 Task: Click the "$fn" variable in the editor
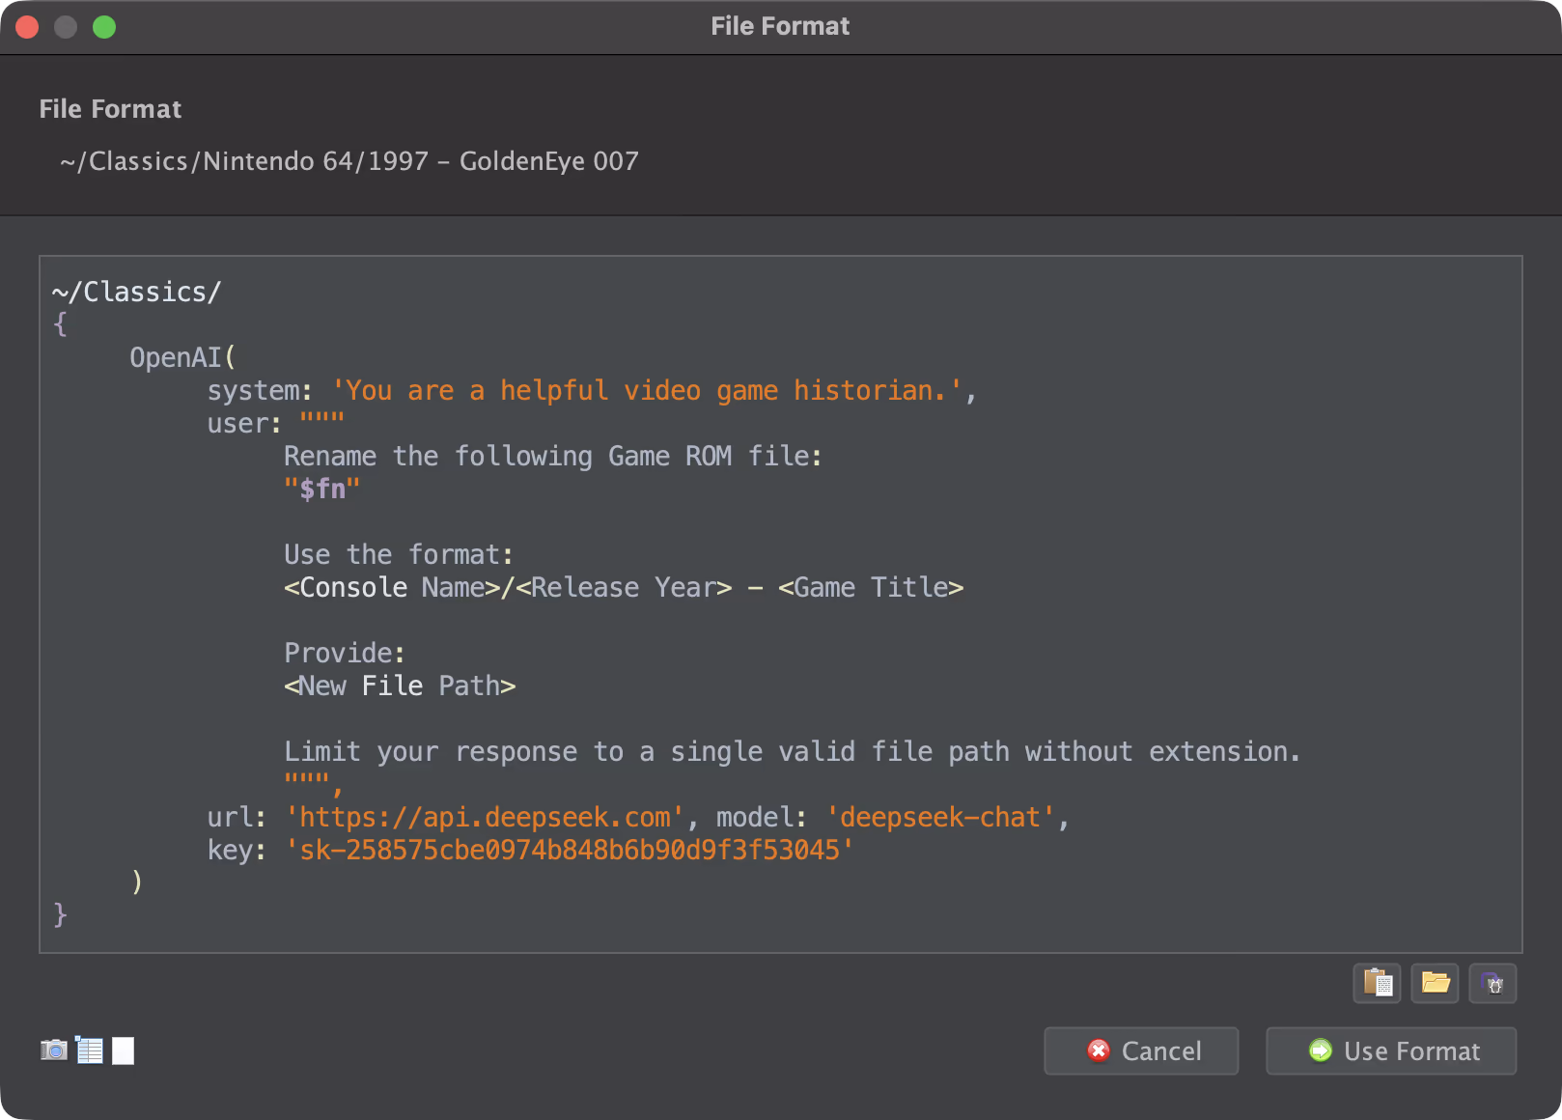(322, 489)
